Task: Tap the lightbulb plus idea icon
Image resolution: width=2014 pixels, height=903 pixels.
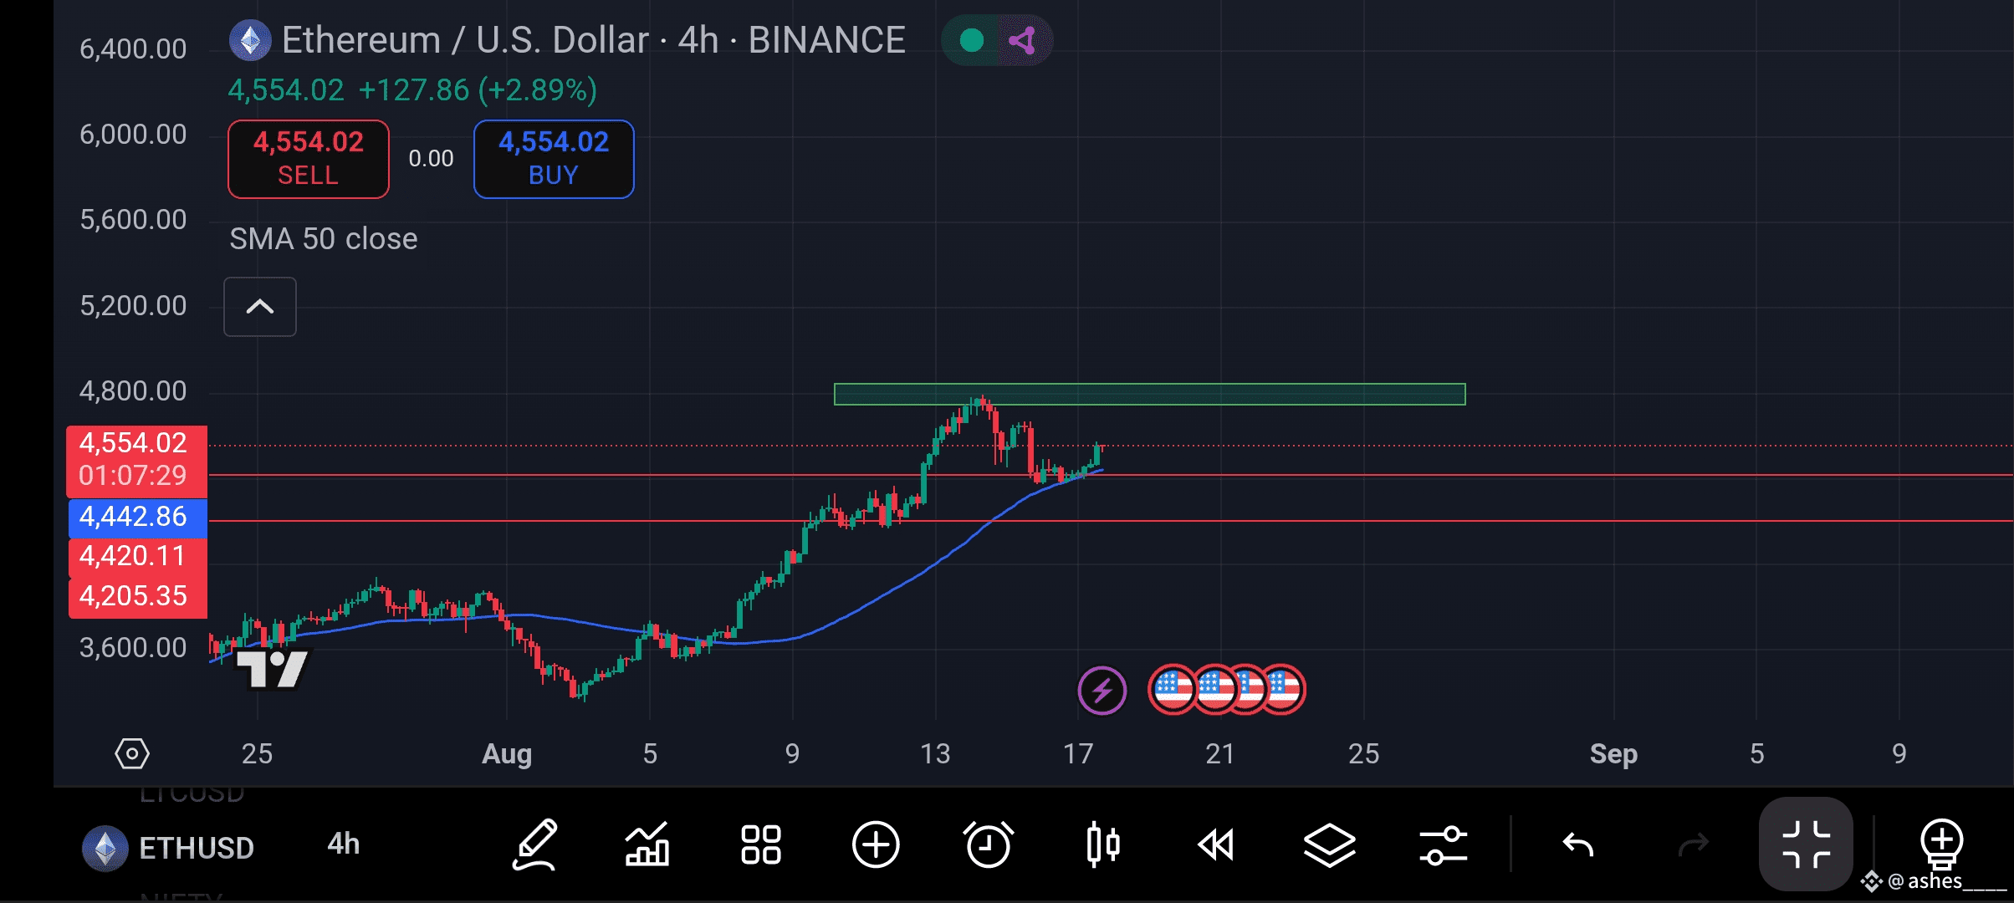Action: click(x=1941, y=843)
